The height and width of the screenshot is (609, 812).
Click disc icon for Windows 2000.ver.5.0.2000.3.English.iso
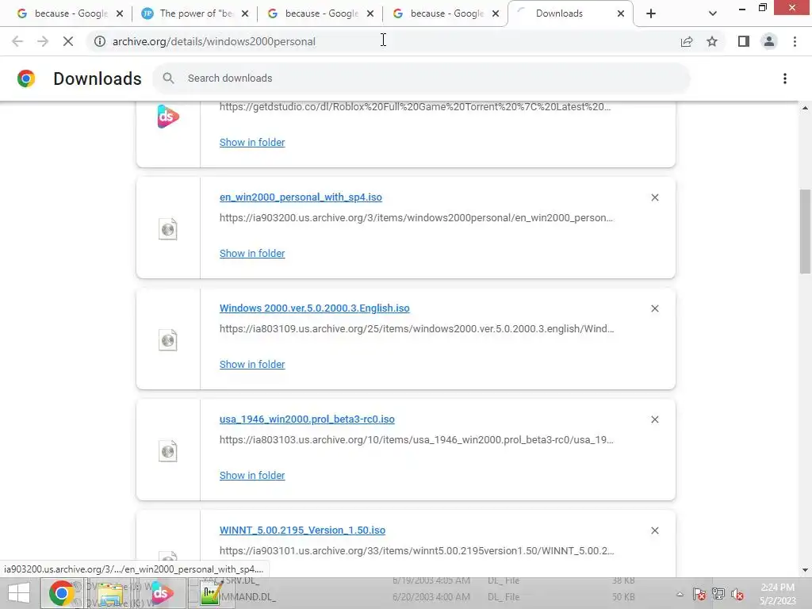coord(168,339)
